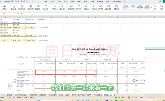Viewport: 165px width, 101px height.
Task: Open the 页面 ribbon tab
Action: point(59,1)
